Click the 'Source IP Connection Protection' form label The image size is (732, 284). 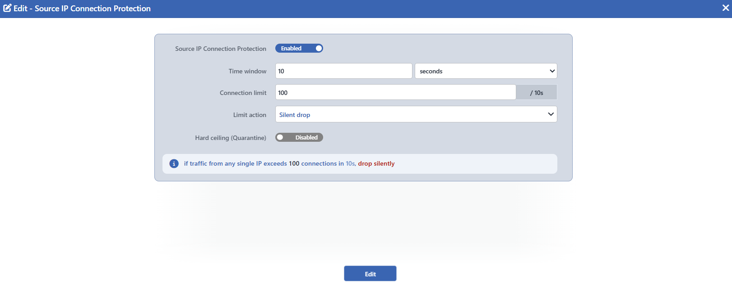point(221,49)
